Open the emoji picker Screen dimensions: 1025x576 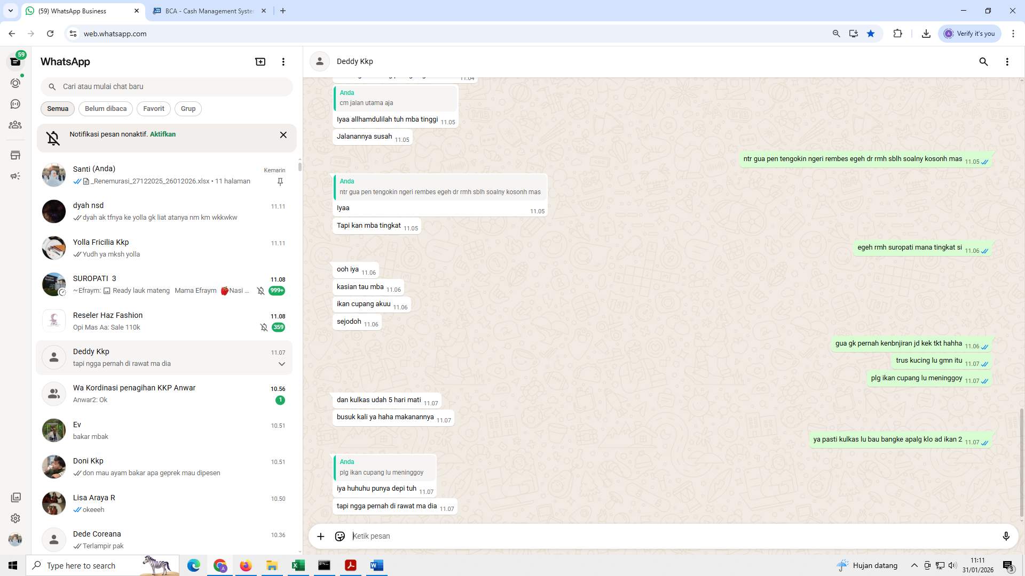pos(340,536)
